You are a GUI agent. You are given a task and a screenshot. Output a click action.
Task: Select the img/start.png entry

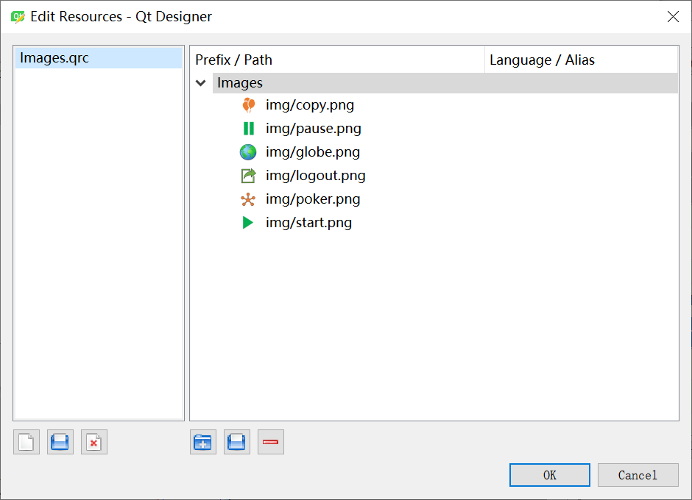coord(308,223)
